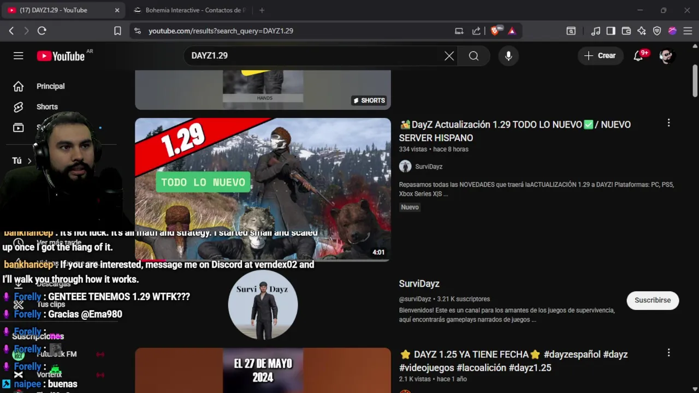Open the SurviDayz link under video title

tap(429, 166)
